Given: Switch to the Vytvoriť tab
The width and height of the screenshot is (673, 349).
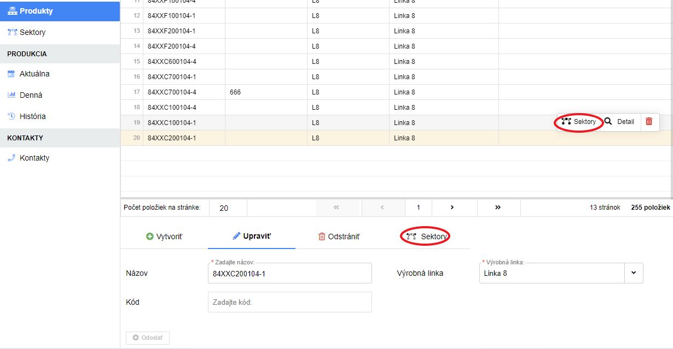Looking at the screenshot, I should click(164, 236).
